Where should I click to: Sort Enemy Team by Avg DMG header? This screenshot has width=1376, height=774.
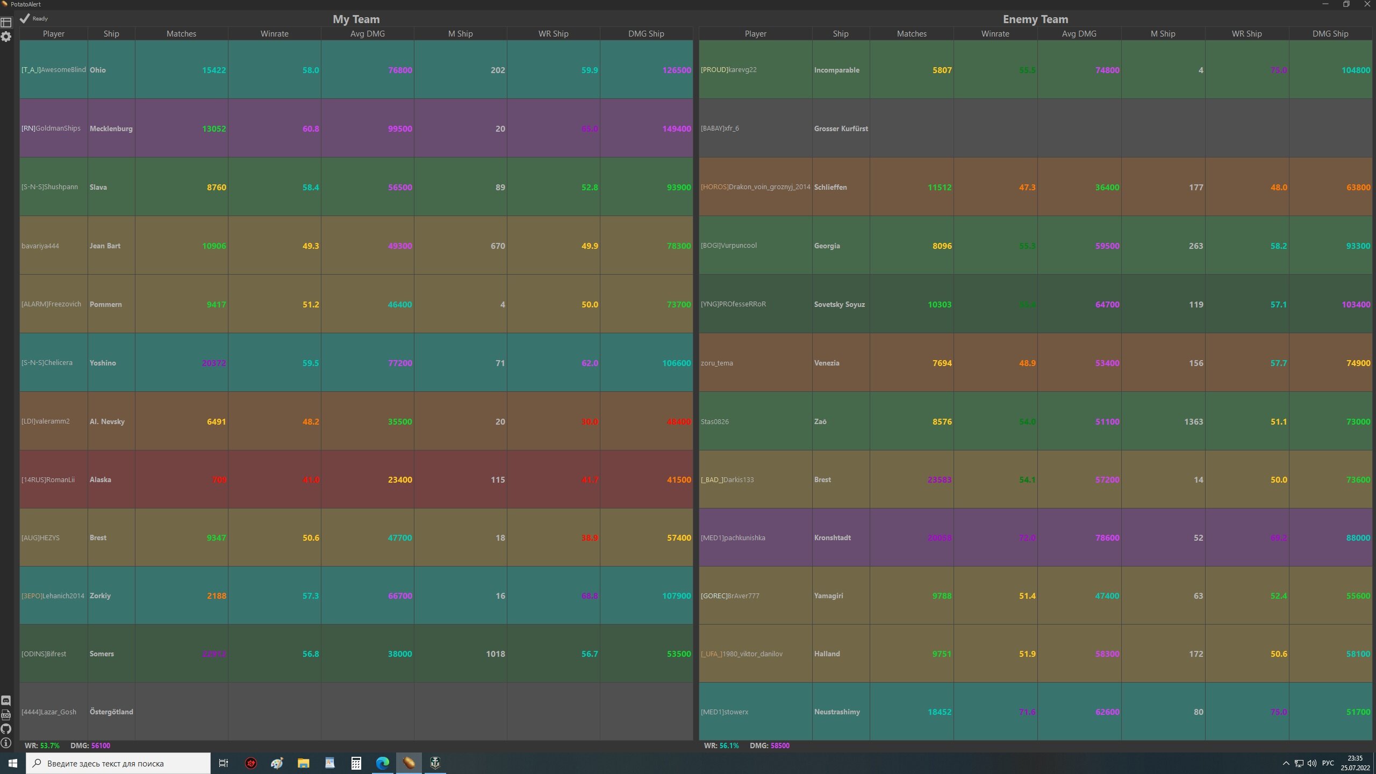[1079, 33]
